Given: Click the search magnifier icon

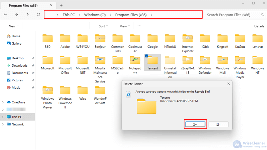Looking at the screenshot, I should (262, 15).
